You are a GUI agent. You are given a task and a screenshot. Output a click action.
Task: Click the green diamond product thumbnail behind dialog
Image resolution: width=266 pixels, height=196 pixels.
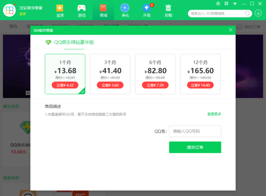25,127
